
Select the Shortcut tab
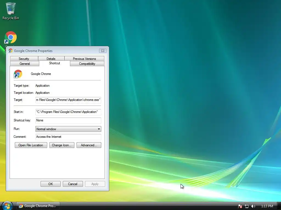[x=55, y=63]
